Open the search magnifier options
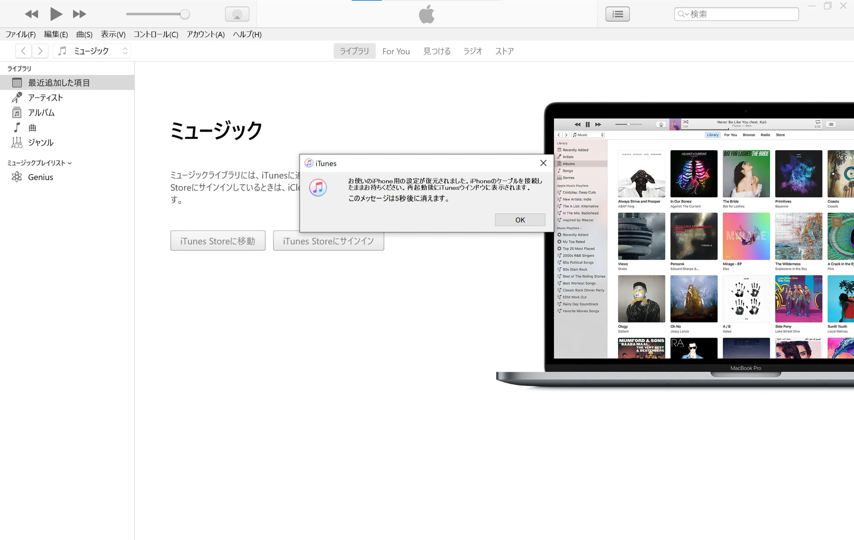The height and width of the screenshot is (540, 854). pos(683,14)
